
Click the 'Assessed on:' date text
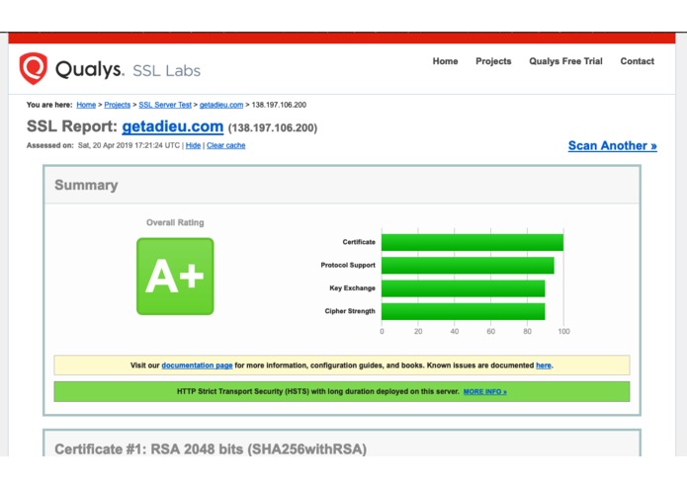pos(103,145)
